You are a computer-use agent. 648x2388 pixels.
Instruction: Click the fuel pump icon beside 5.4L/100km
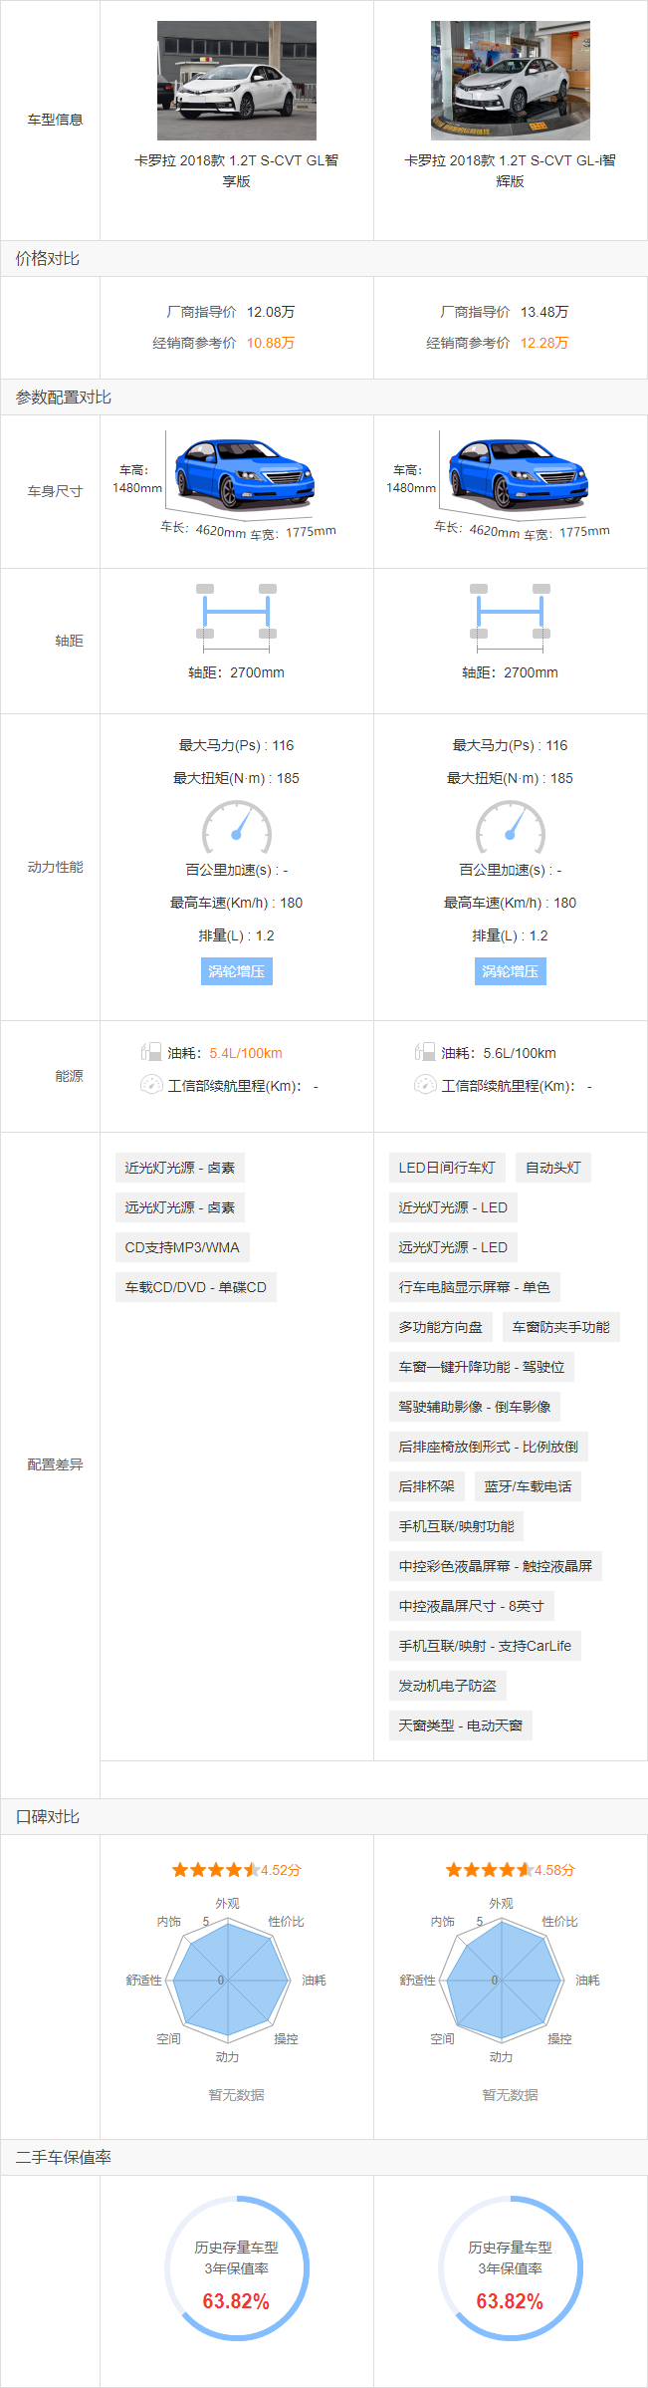[151, 1052]
